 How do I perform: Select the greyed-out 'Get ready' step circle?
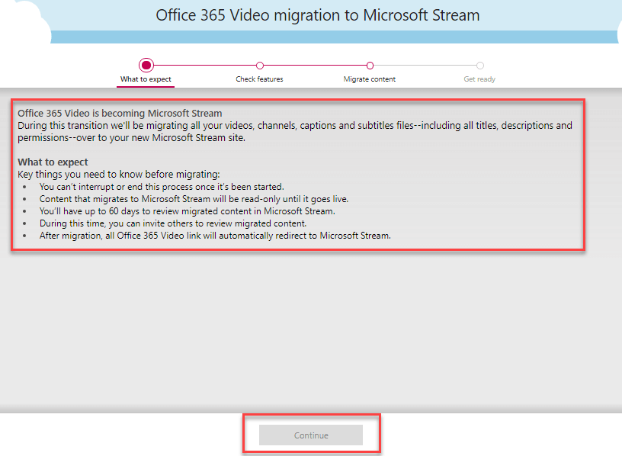pos(479,66)
